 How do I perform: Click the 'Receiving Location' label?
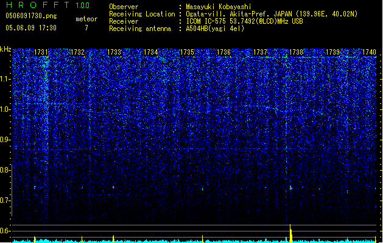click(142, 14)
